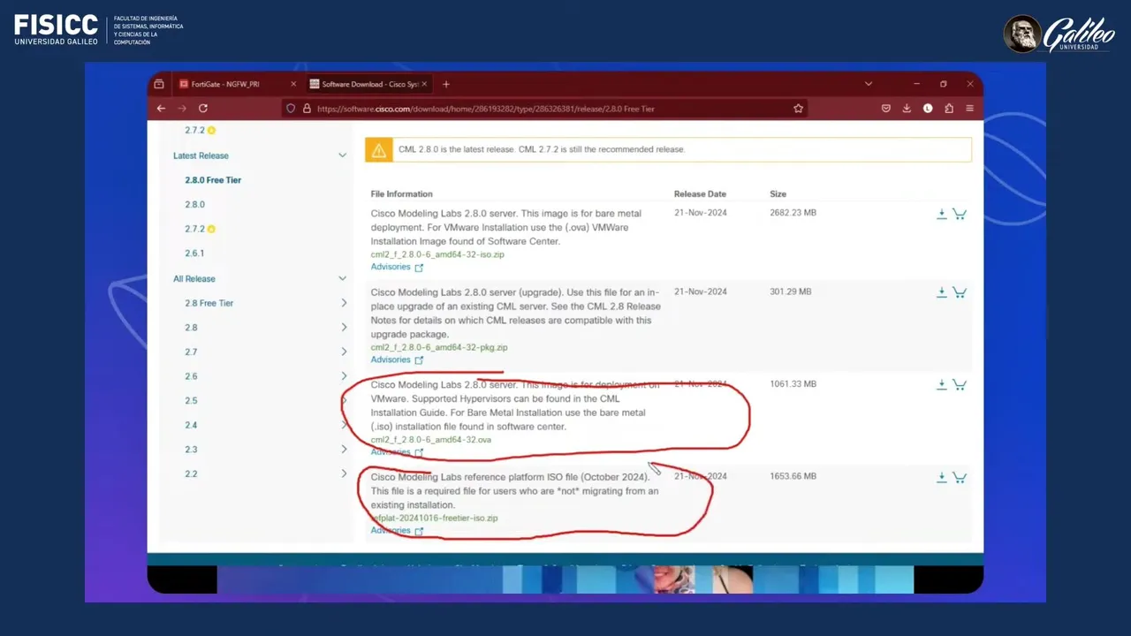Download the 301.29 MB upgrade package
Screen dimensions: 1131x636
942,292
